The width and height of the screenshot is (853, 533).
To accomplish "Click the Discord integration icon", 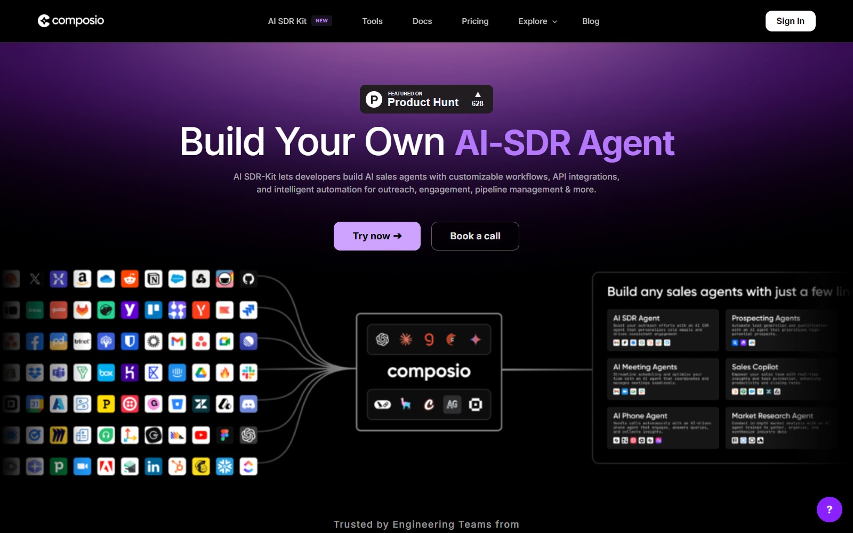I will [x=248, y=404].
